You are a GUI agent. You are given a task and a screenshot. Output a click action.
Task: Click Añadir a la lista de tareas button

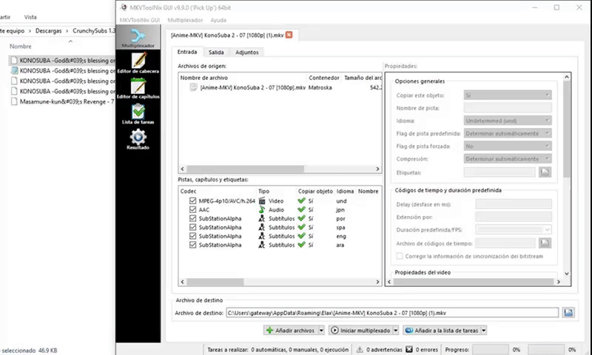click(442, 331)
